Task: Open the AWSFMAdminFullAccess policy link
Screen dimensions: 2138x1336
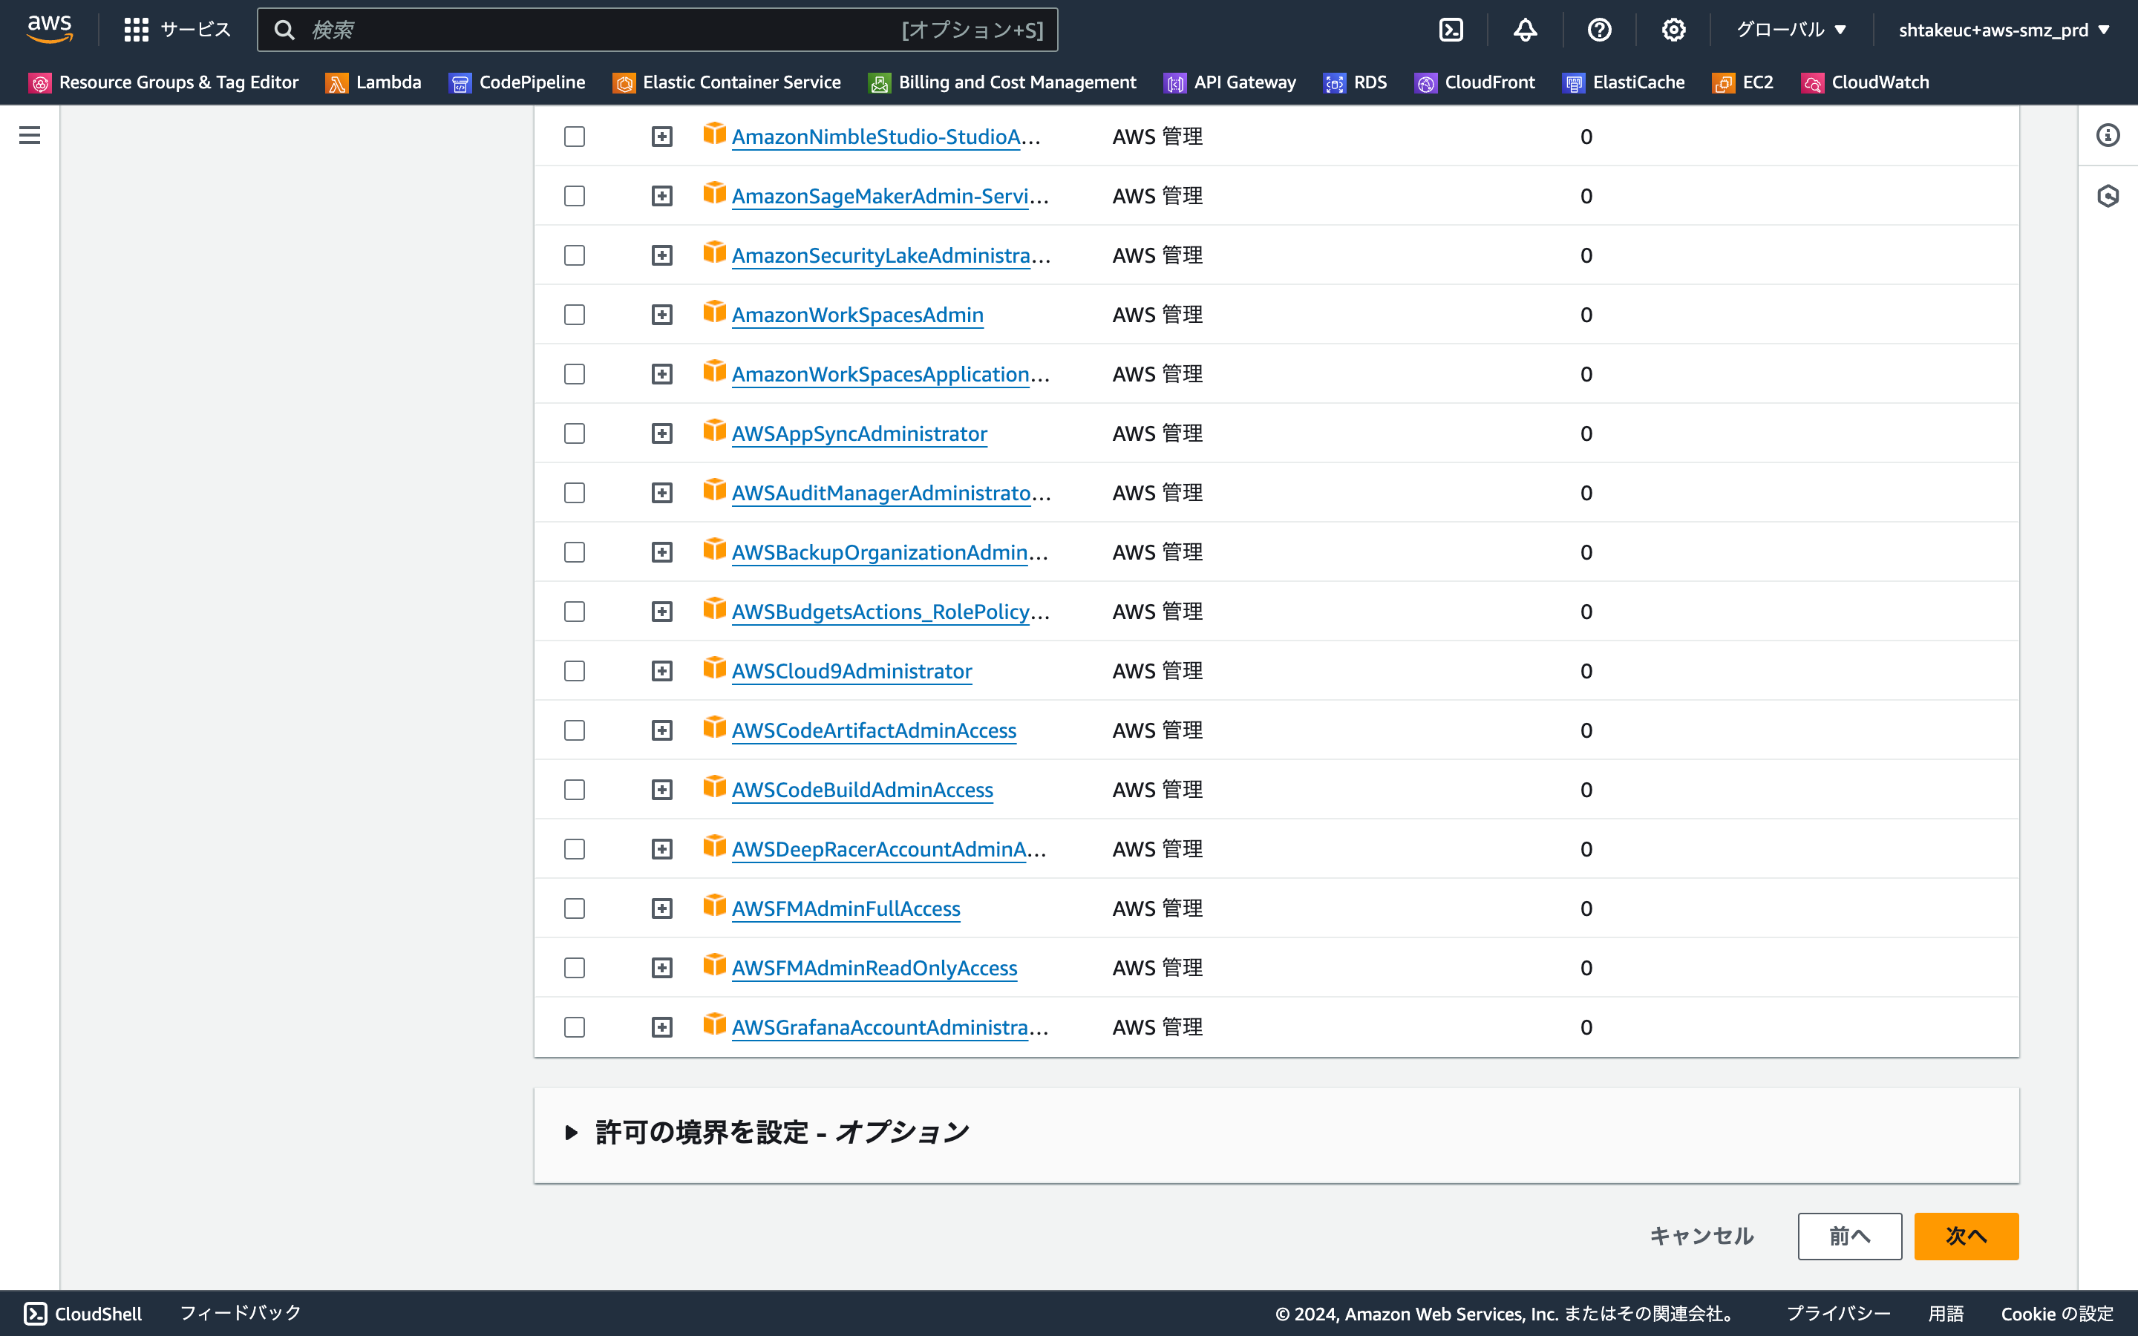Action: click(846, 908)
